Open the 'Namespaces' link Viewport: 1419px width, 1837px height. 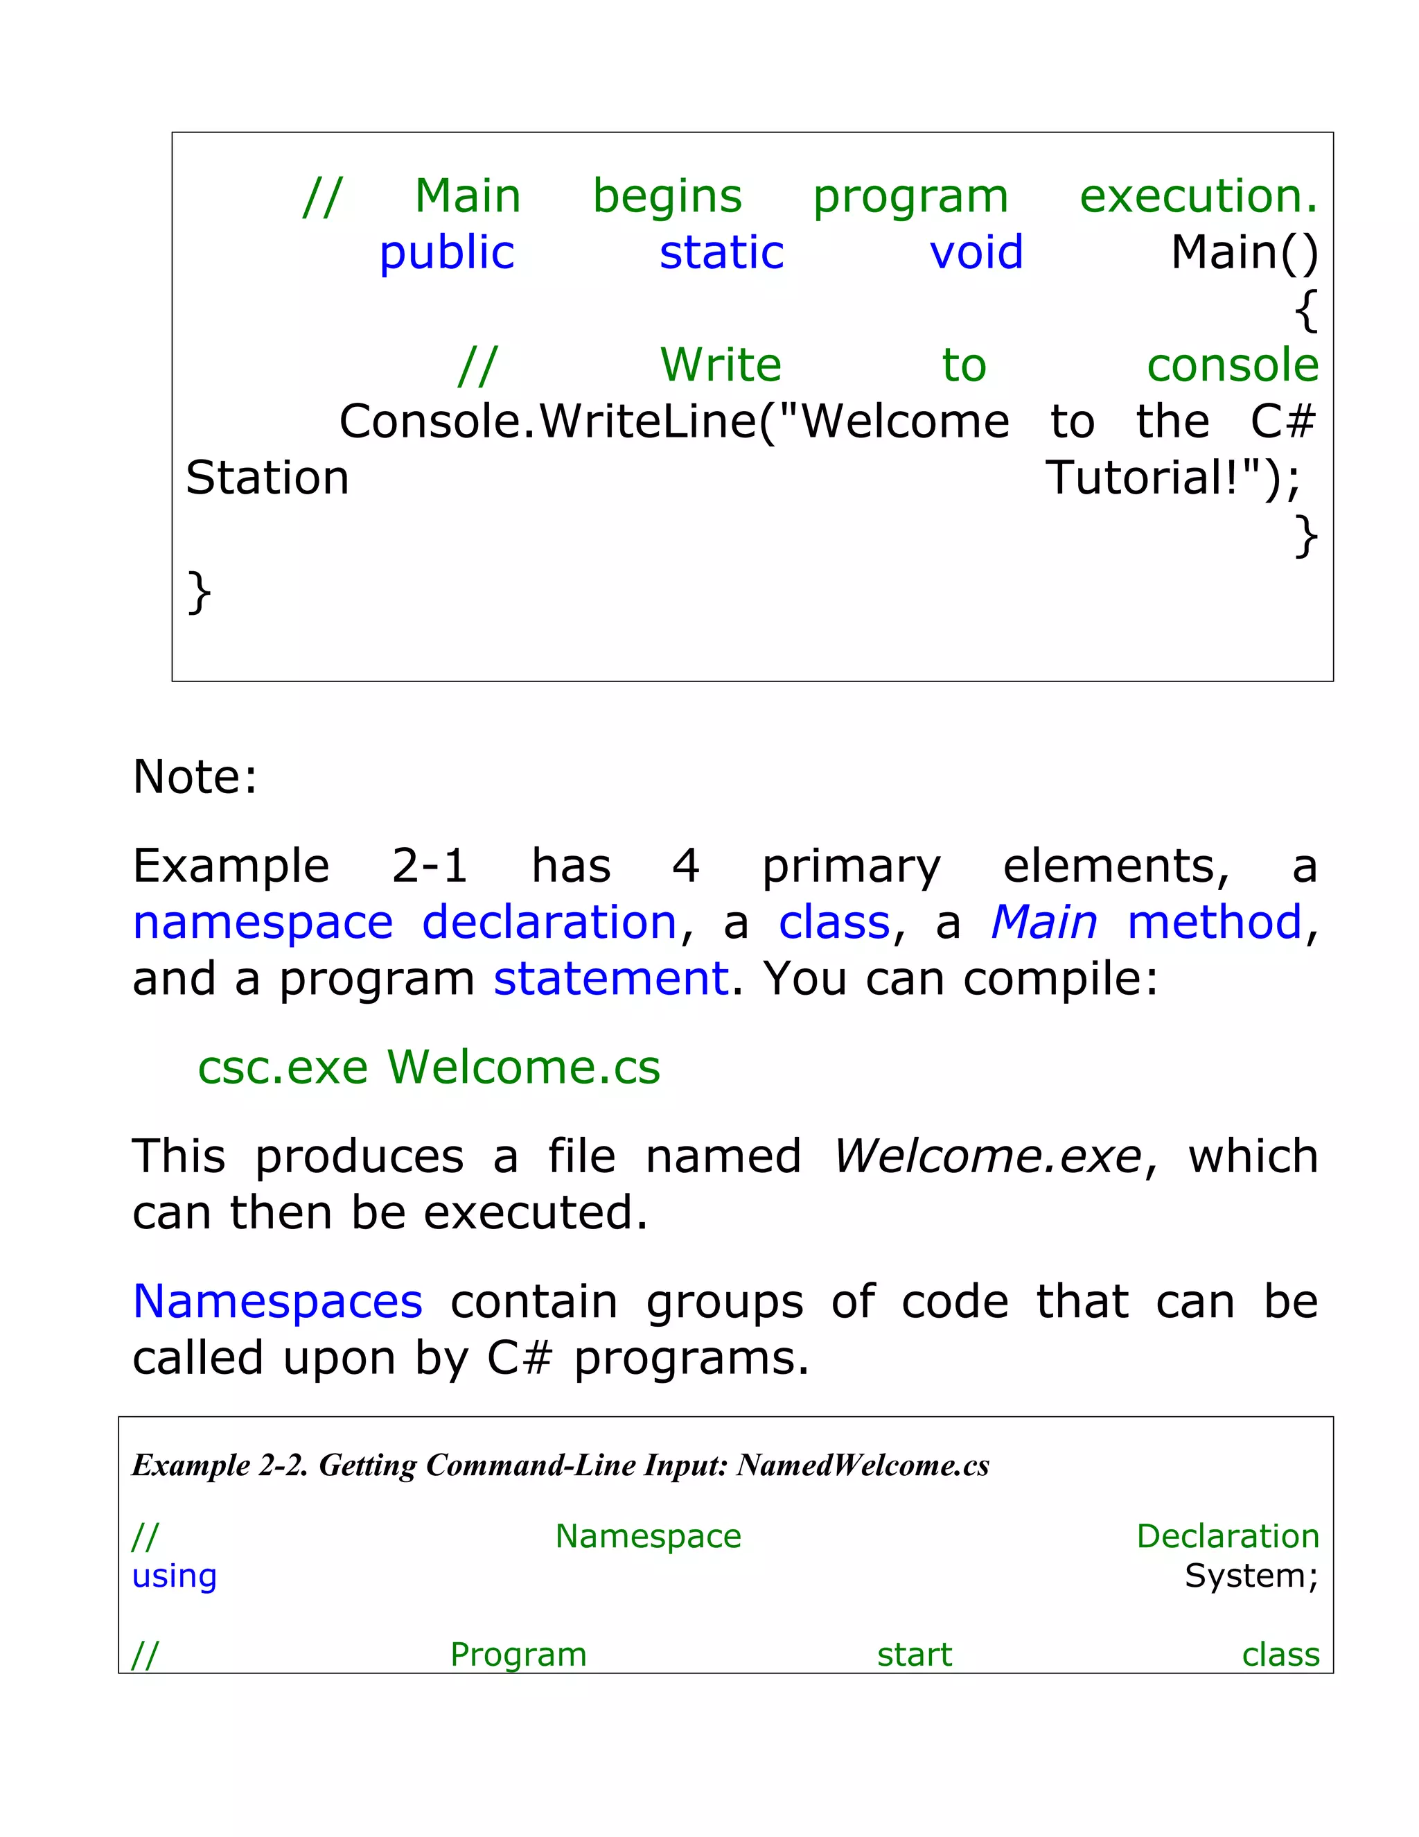[277, 1301]
